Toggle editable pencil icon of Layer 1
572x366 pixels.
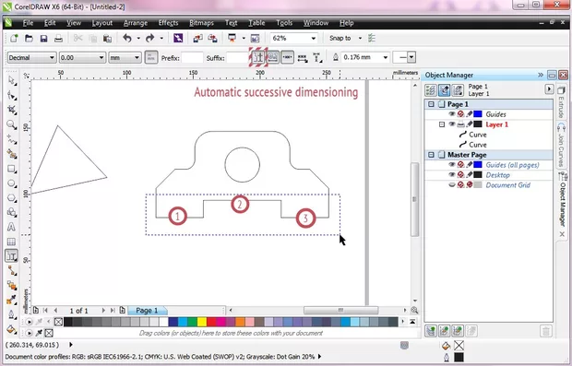click(x=469, y=124)
